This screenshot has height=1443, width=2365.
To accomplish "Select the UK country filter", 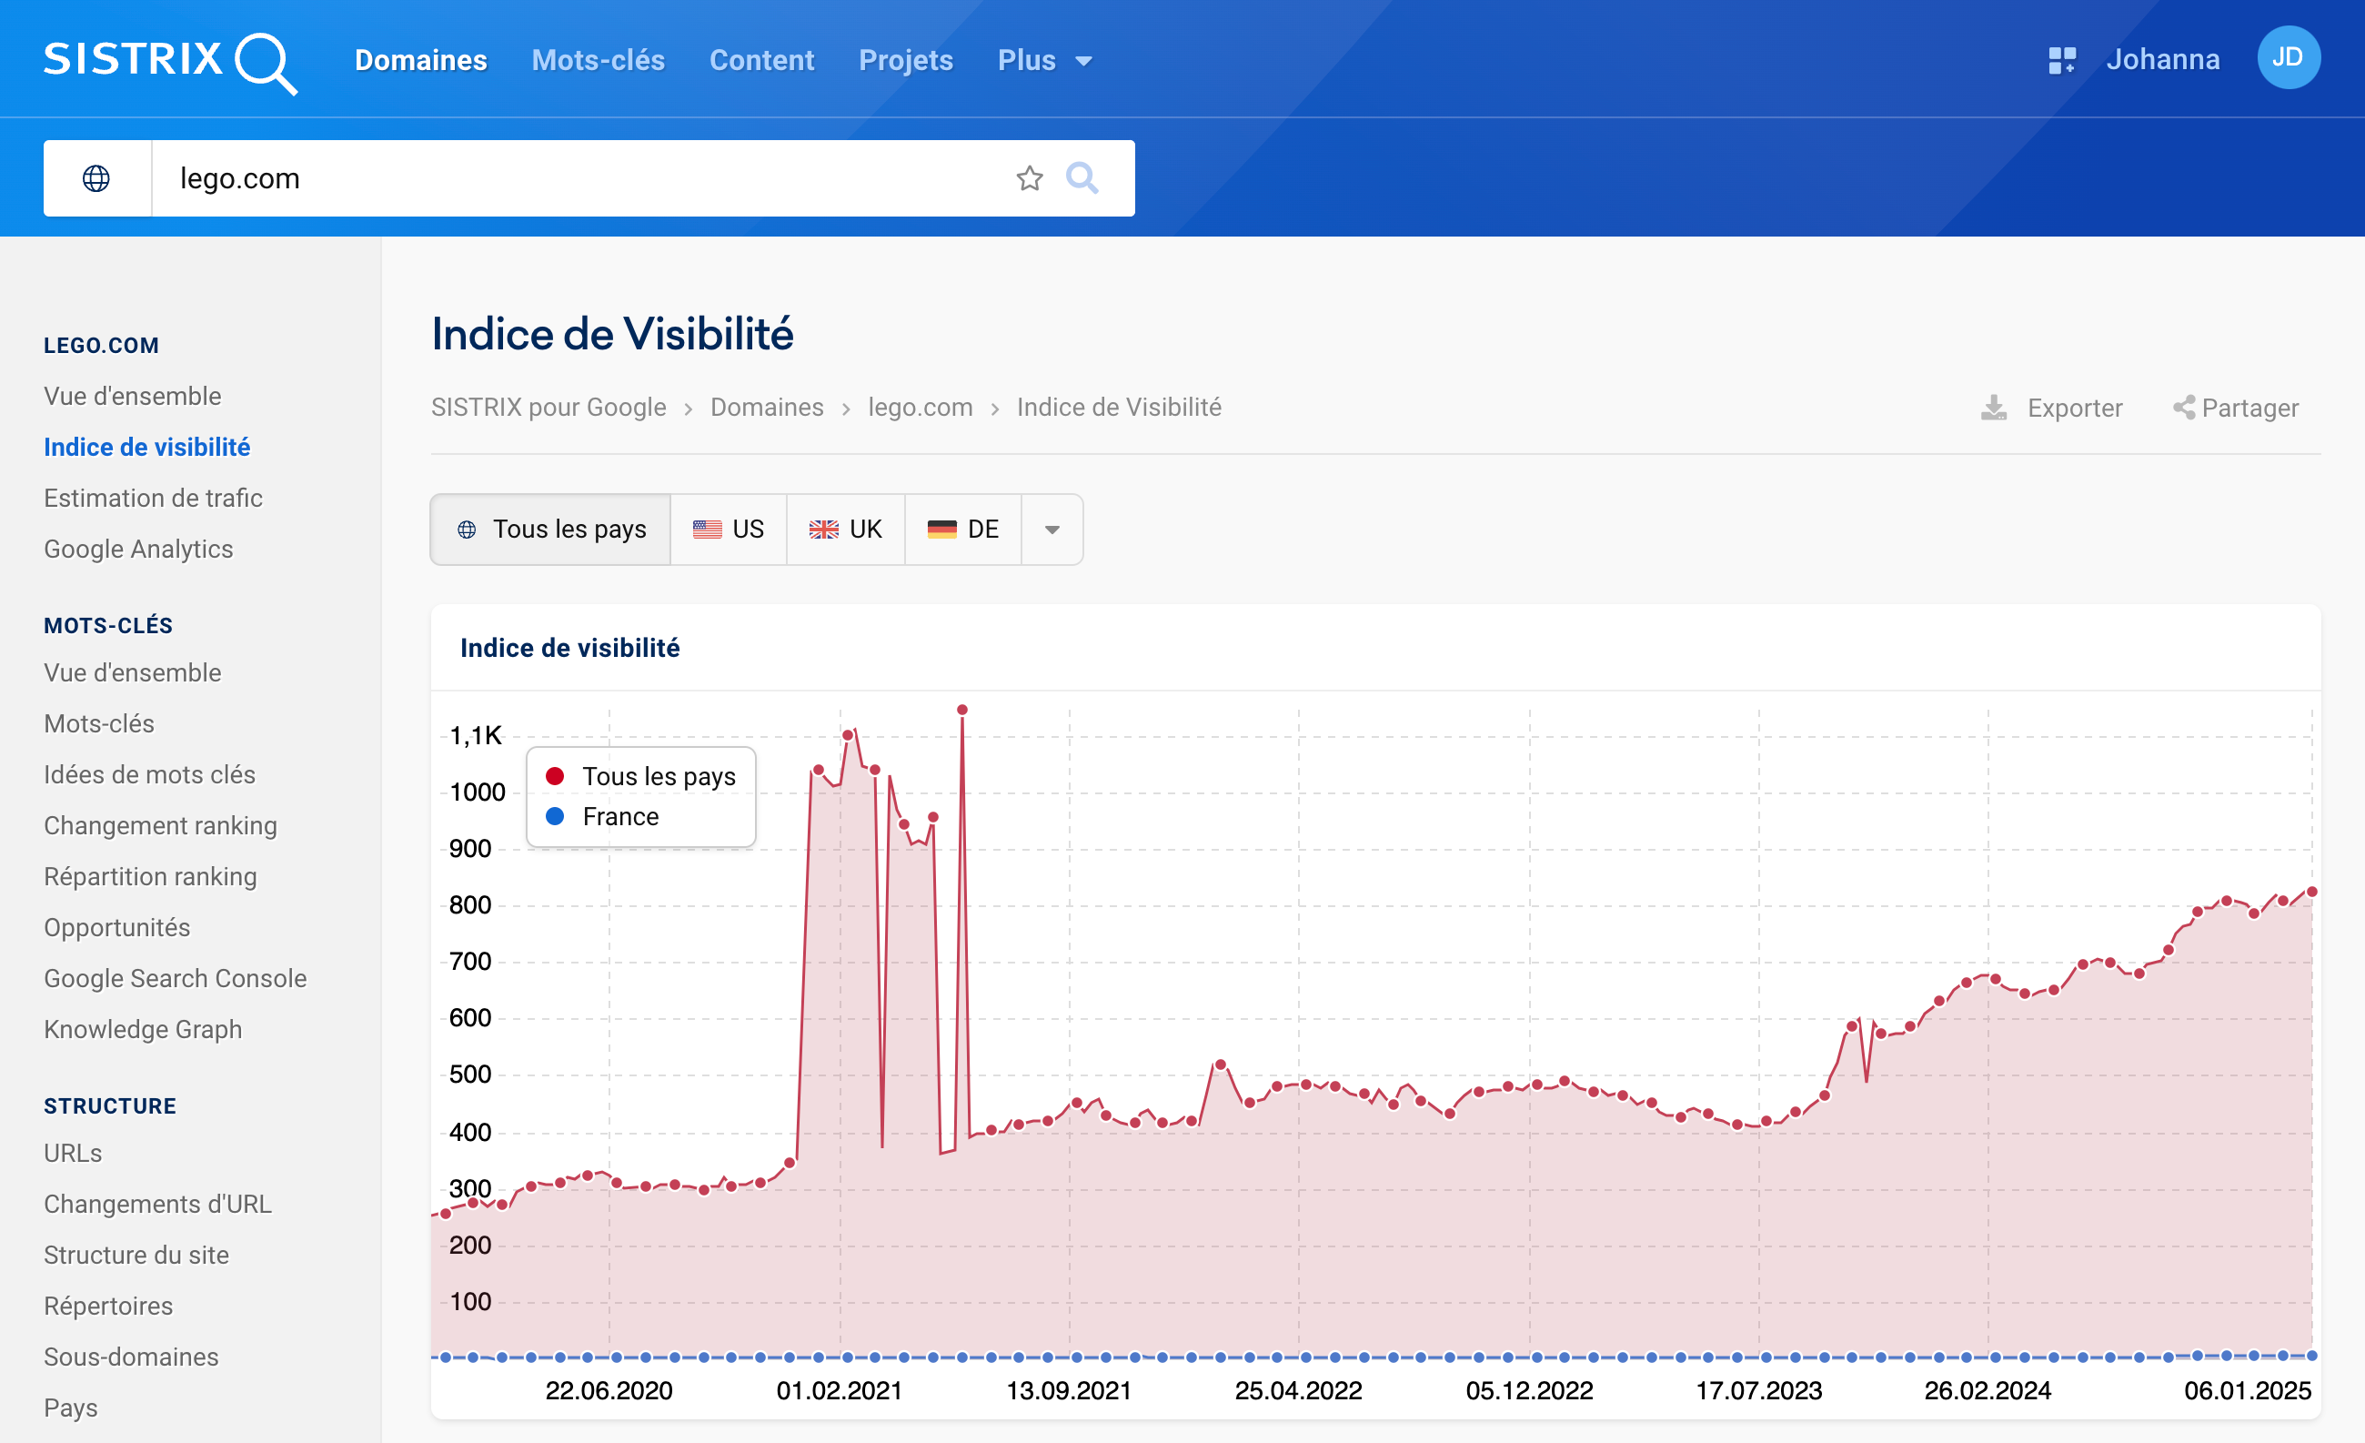I will [x=846, y=530].
